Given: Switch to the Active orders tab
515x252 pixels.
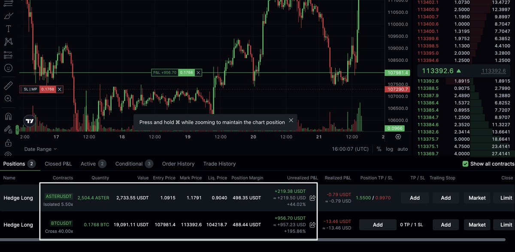Looking at the screenshot, I should coord(93,164).
